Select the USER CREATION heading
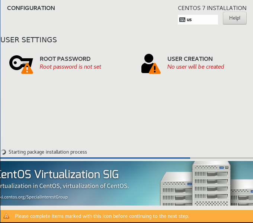 tap(190, 59)
